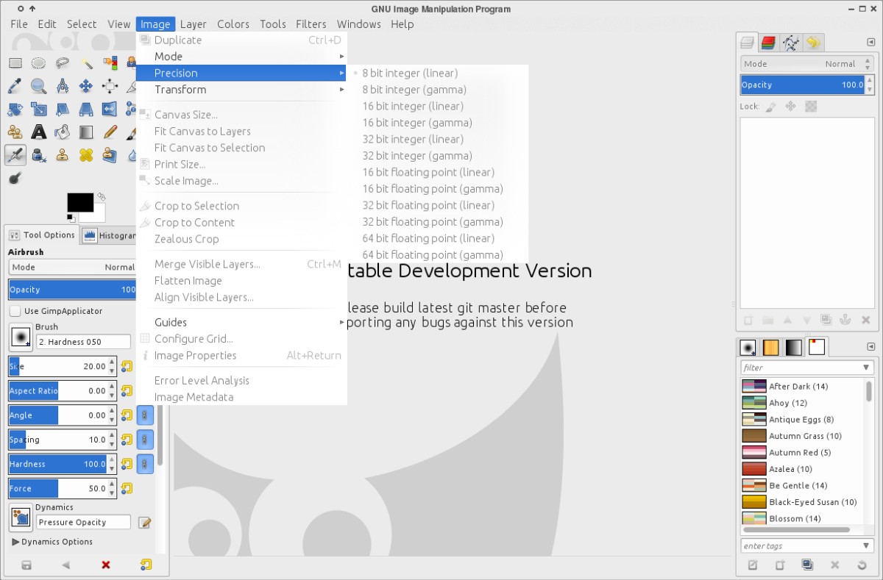This screenshot has height=580, width=883.
Task: Select the Zoom magnifier tool
Action: pos(38,87)
